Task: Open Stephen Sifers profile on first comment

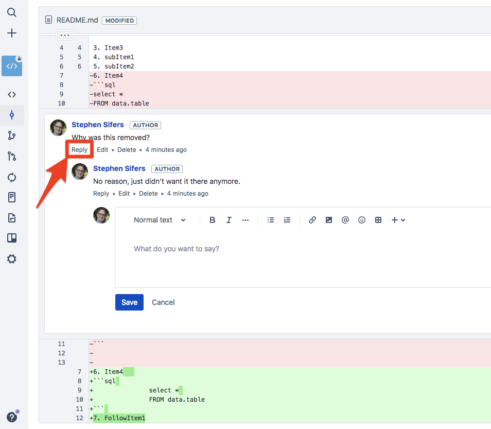Action: [98, 125]
